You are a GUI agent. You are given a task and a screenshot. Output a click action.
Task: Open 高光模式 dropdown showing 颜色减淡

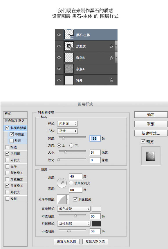74,209
